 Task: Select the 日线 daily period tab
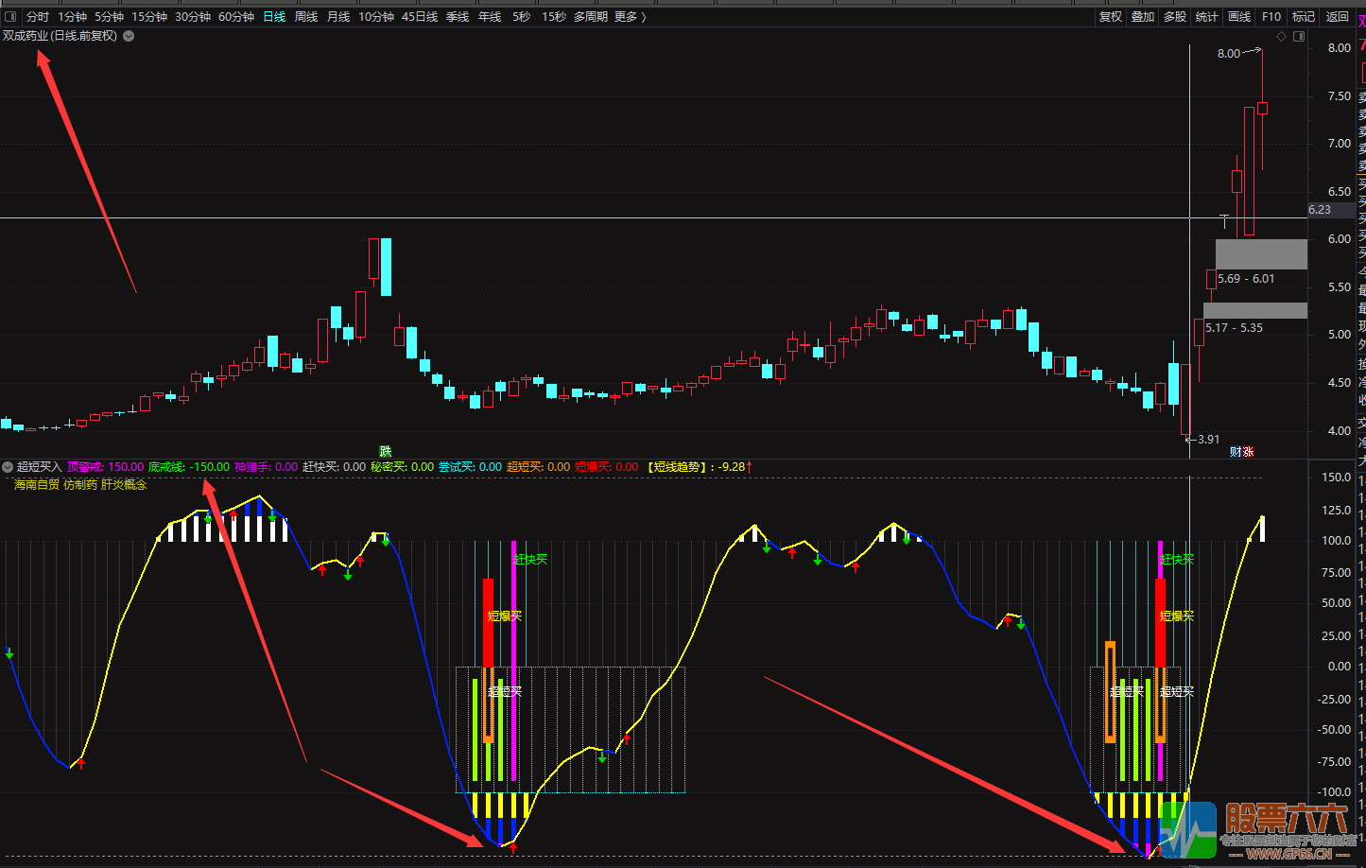[274, 16]
